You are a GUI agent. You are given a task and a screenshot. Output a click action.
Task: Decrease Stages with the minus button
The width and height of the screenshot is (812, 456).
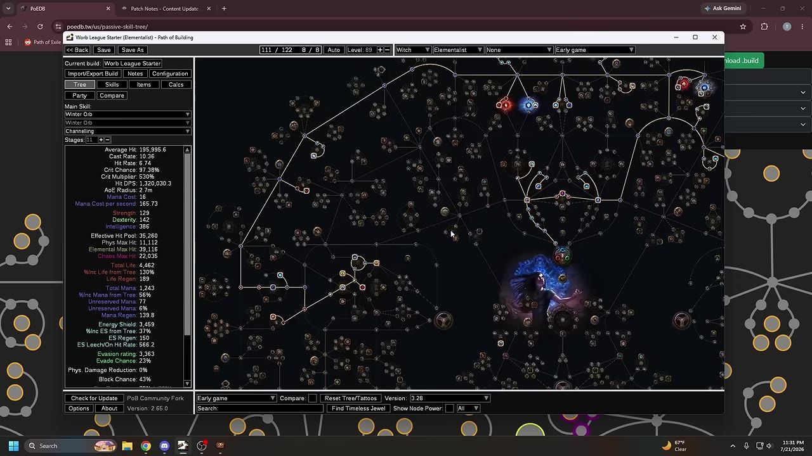(107, 140)
